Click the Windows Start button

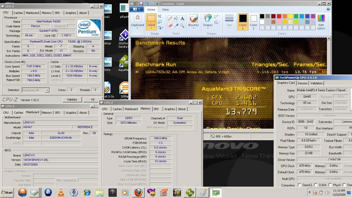pyautogui.click(x=7, y=193)
